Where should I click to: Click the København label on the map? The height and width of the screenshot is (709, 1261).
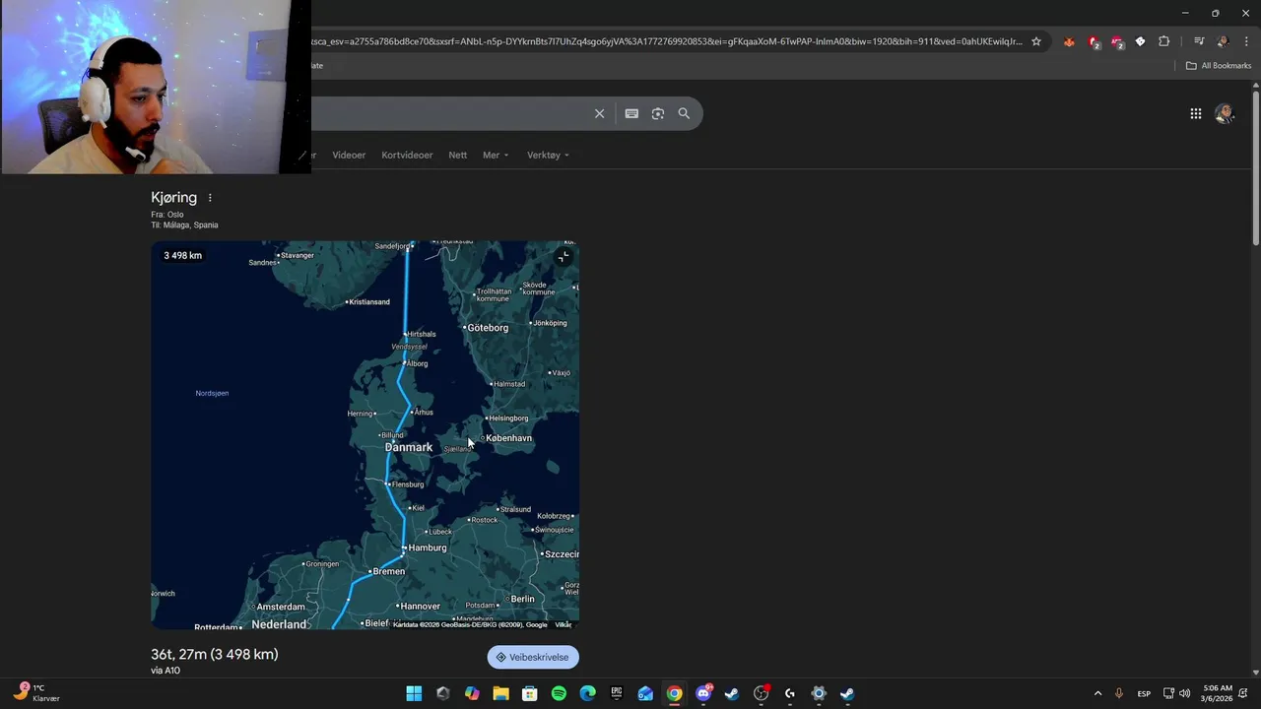click(508, 438)
